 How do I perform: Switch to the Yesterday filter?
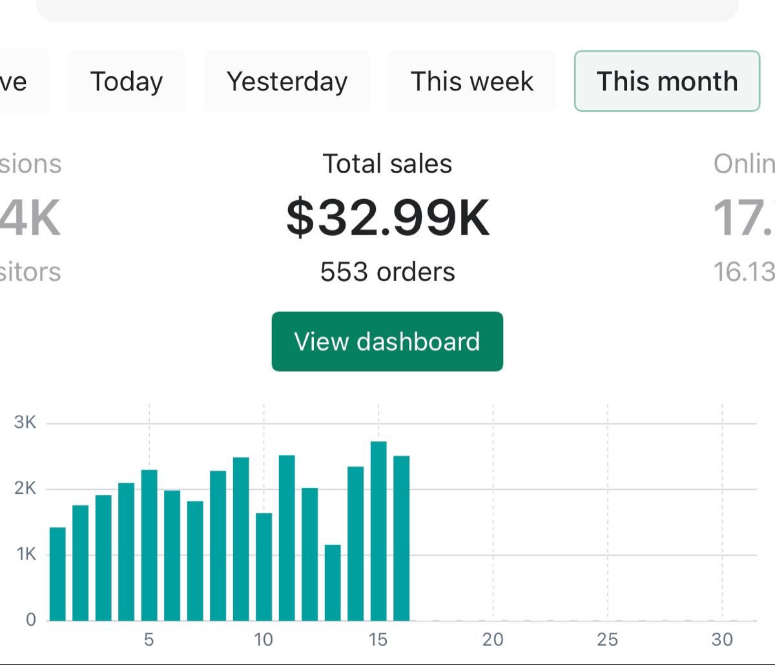(x=287, y=81)
